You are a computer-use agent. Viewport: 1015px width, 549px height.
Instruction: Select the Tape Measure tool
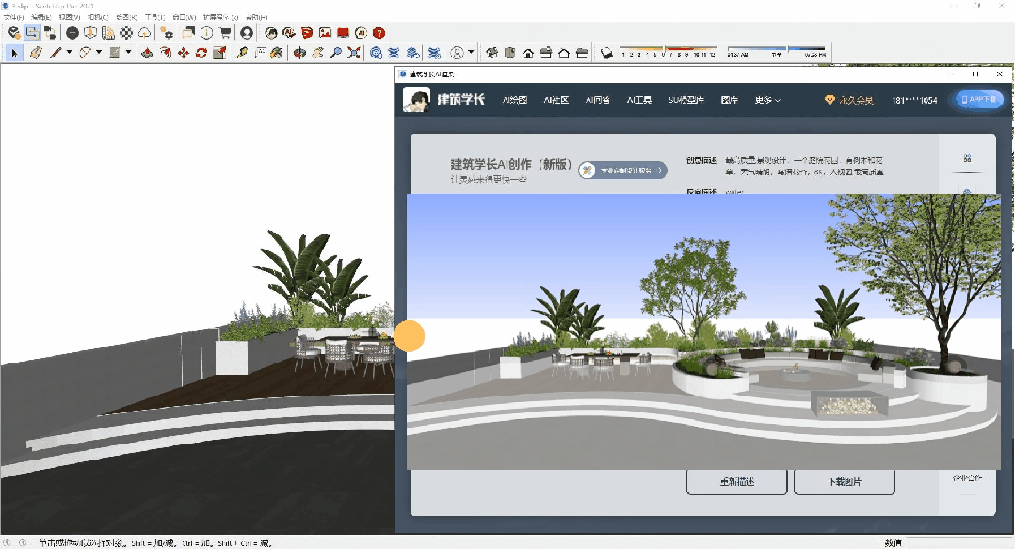tap(242, 53)
